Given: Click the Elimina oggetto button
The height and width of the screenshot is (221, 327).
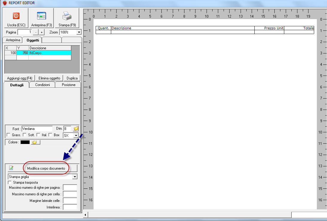Looking at the screenshot, I should [x=49, y=78].
